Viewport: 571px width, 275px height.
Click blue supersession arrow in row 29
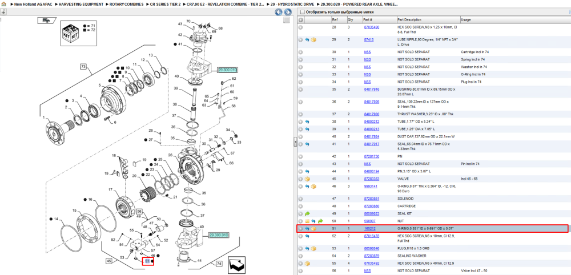(x=307, y=39)
